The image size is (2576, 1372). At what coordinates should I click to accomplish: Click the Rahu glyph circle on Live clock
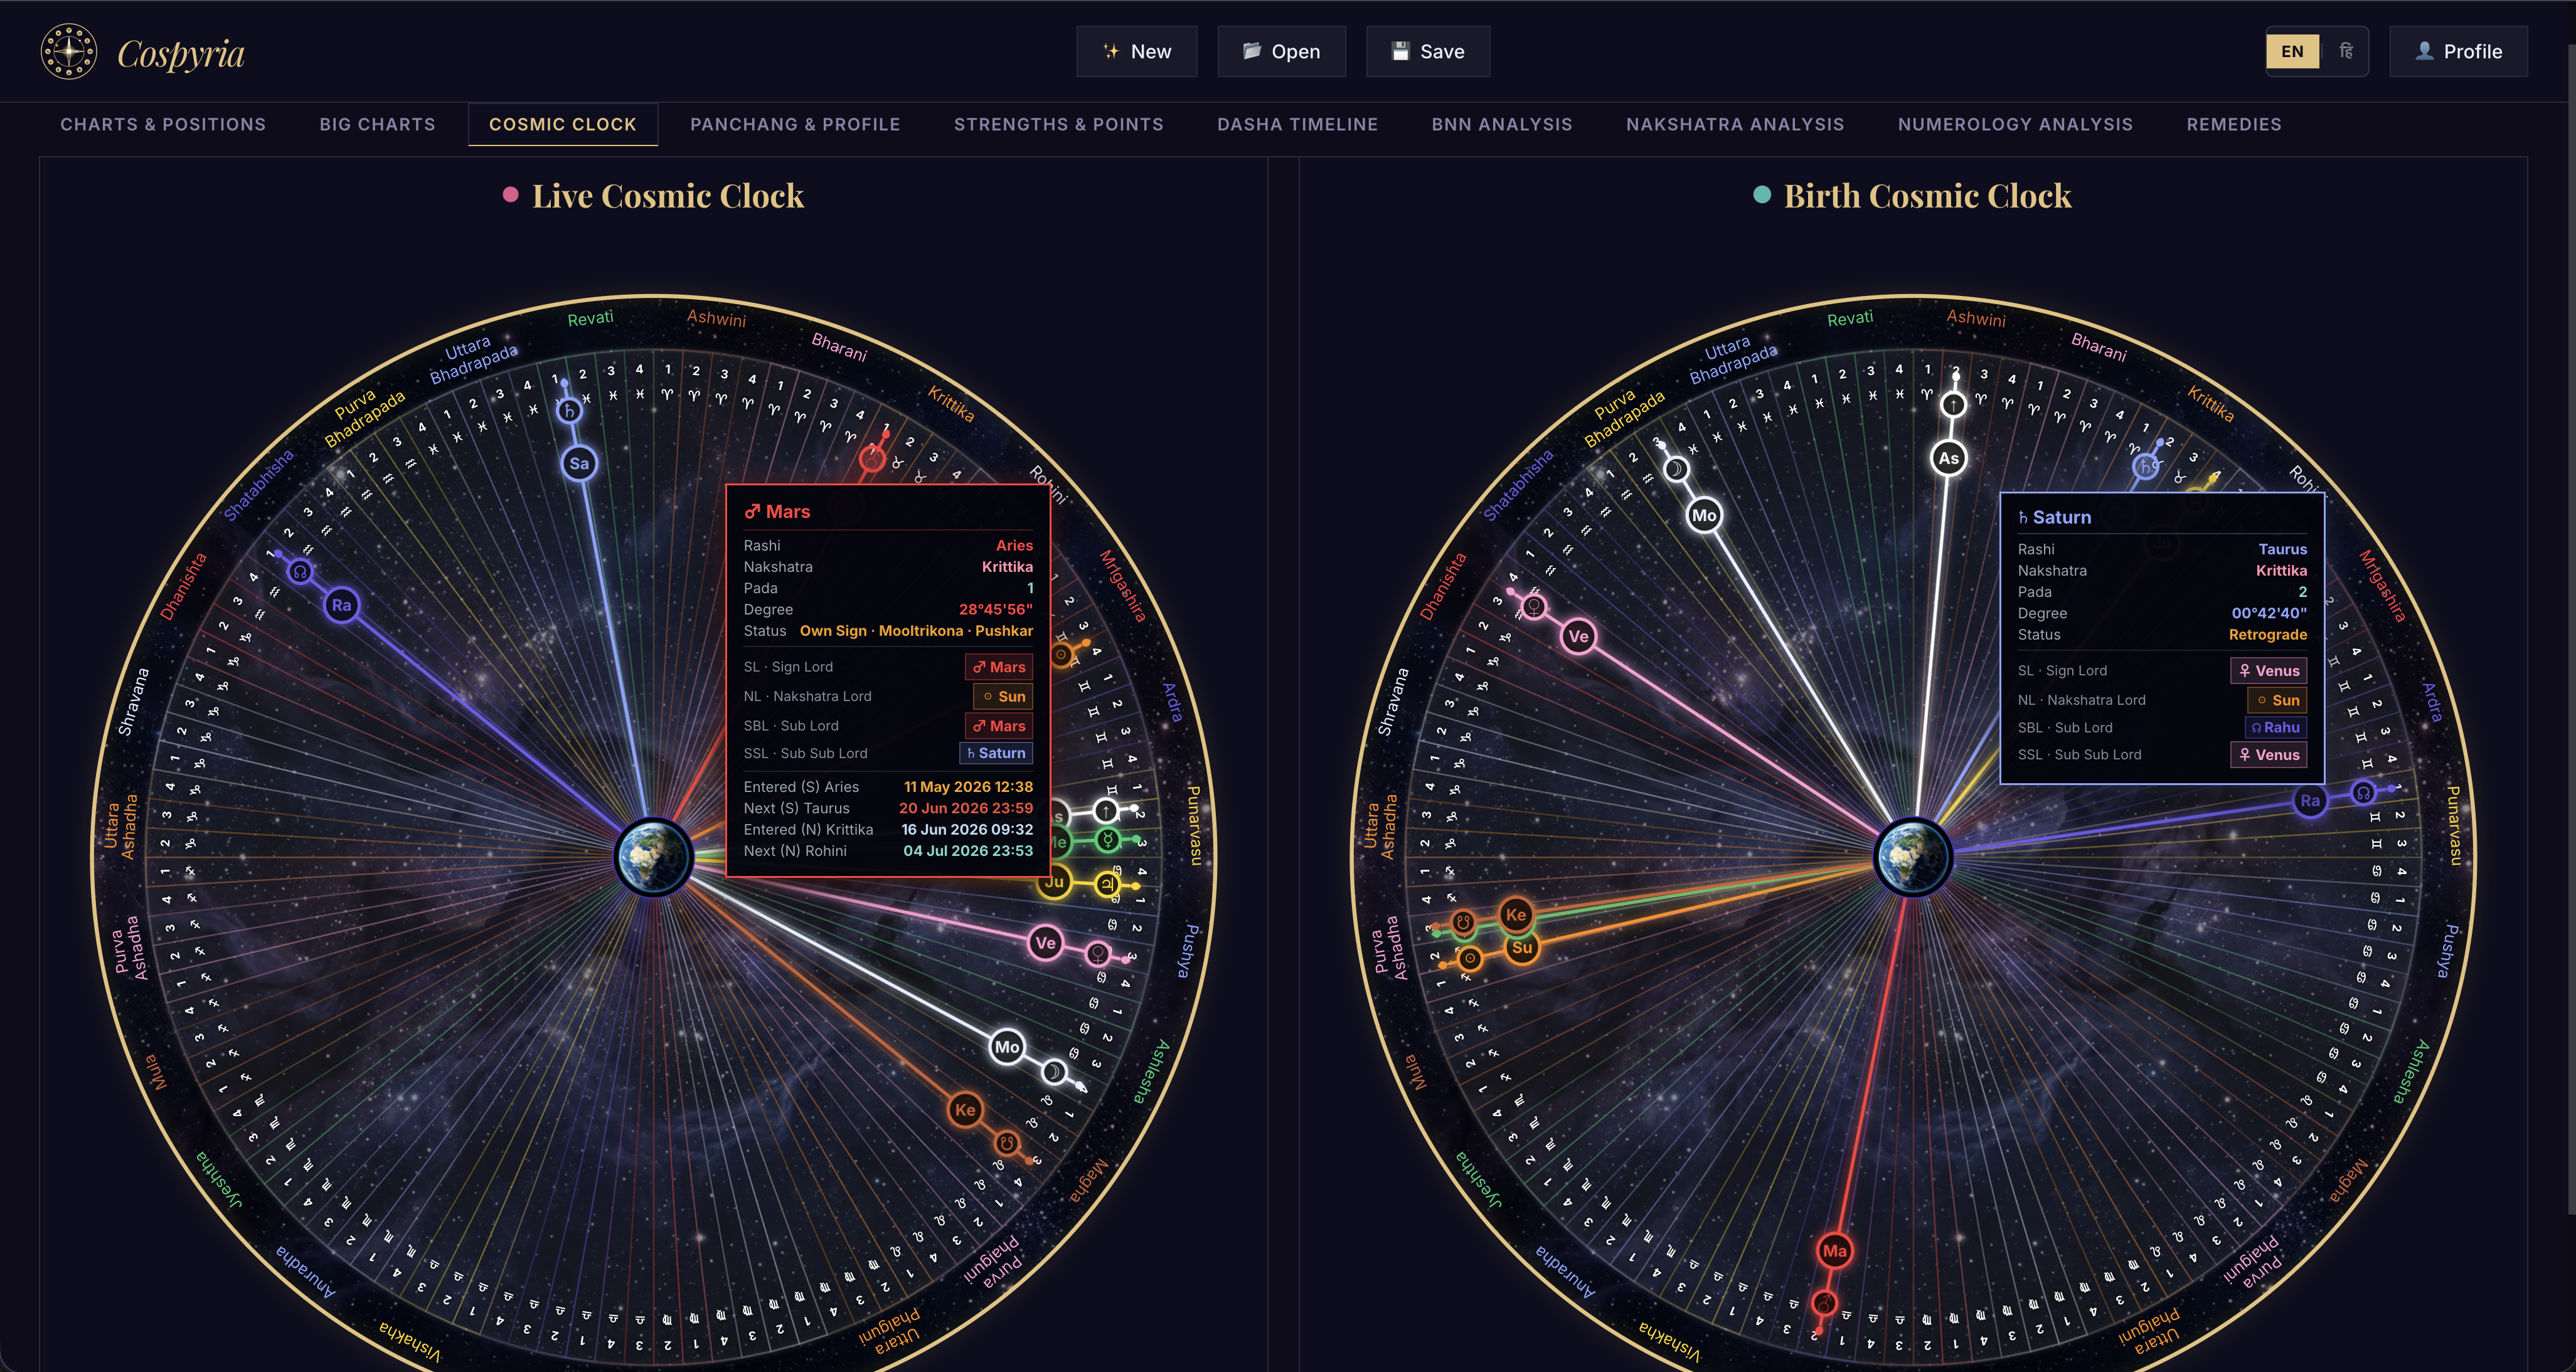click(x=299, y=572)
